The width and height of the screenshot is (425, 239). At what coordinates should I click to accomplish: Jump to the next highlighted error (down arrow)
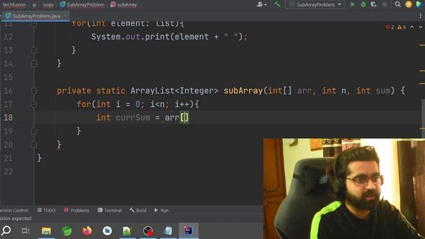click(x=420, y=27)
